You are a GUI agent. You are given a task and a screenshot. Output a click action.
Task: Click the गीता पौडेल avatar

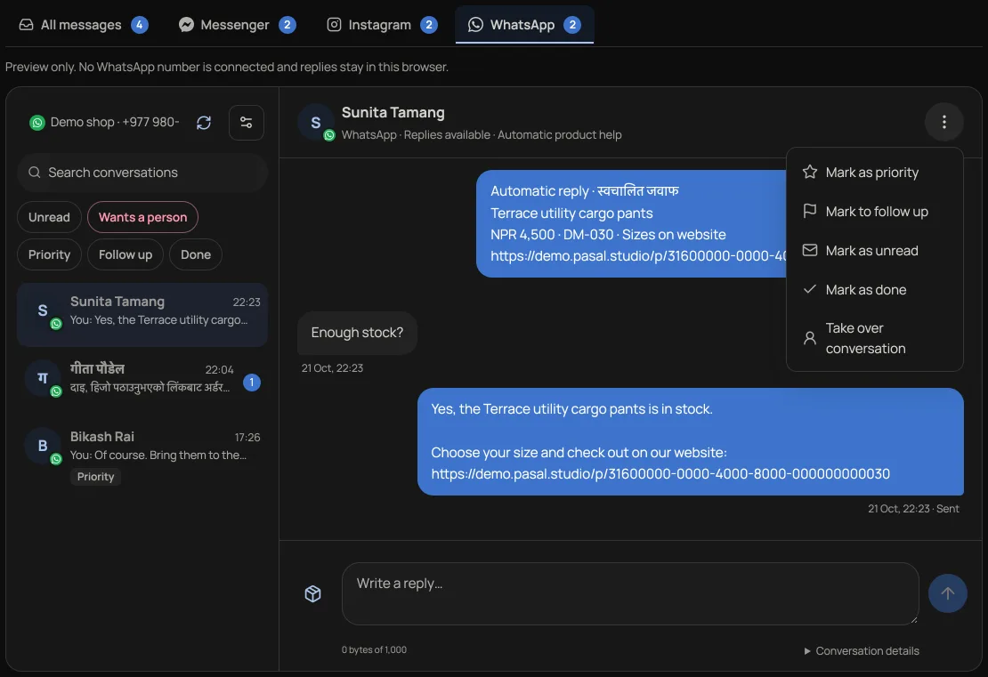(43, 378)
